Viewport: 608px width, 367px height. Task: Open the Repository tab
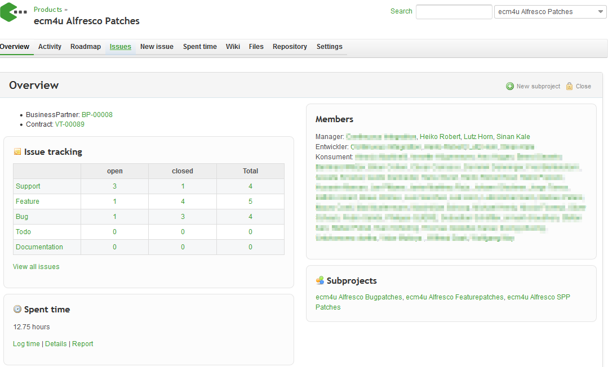click(x=290, y=47)
